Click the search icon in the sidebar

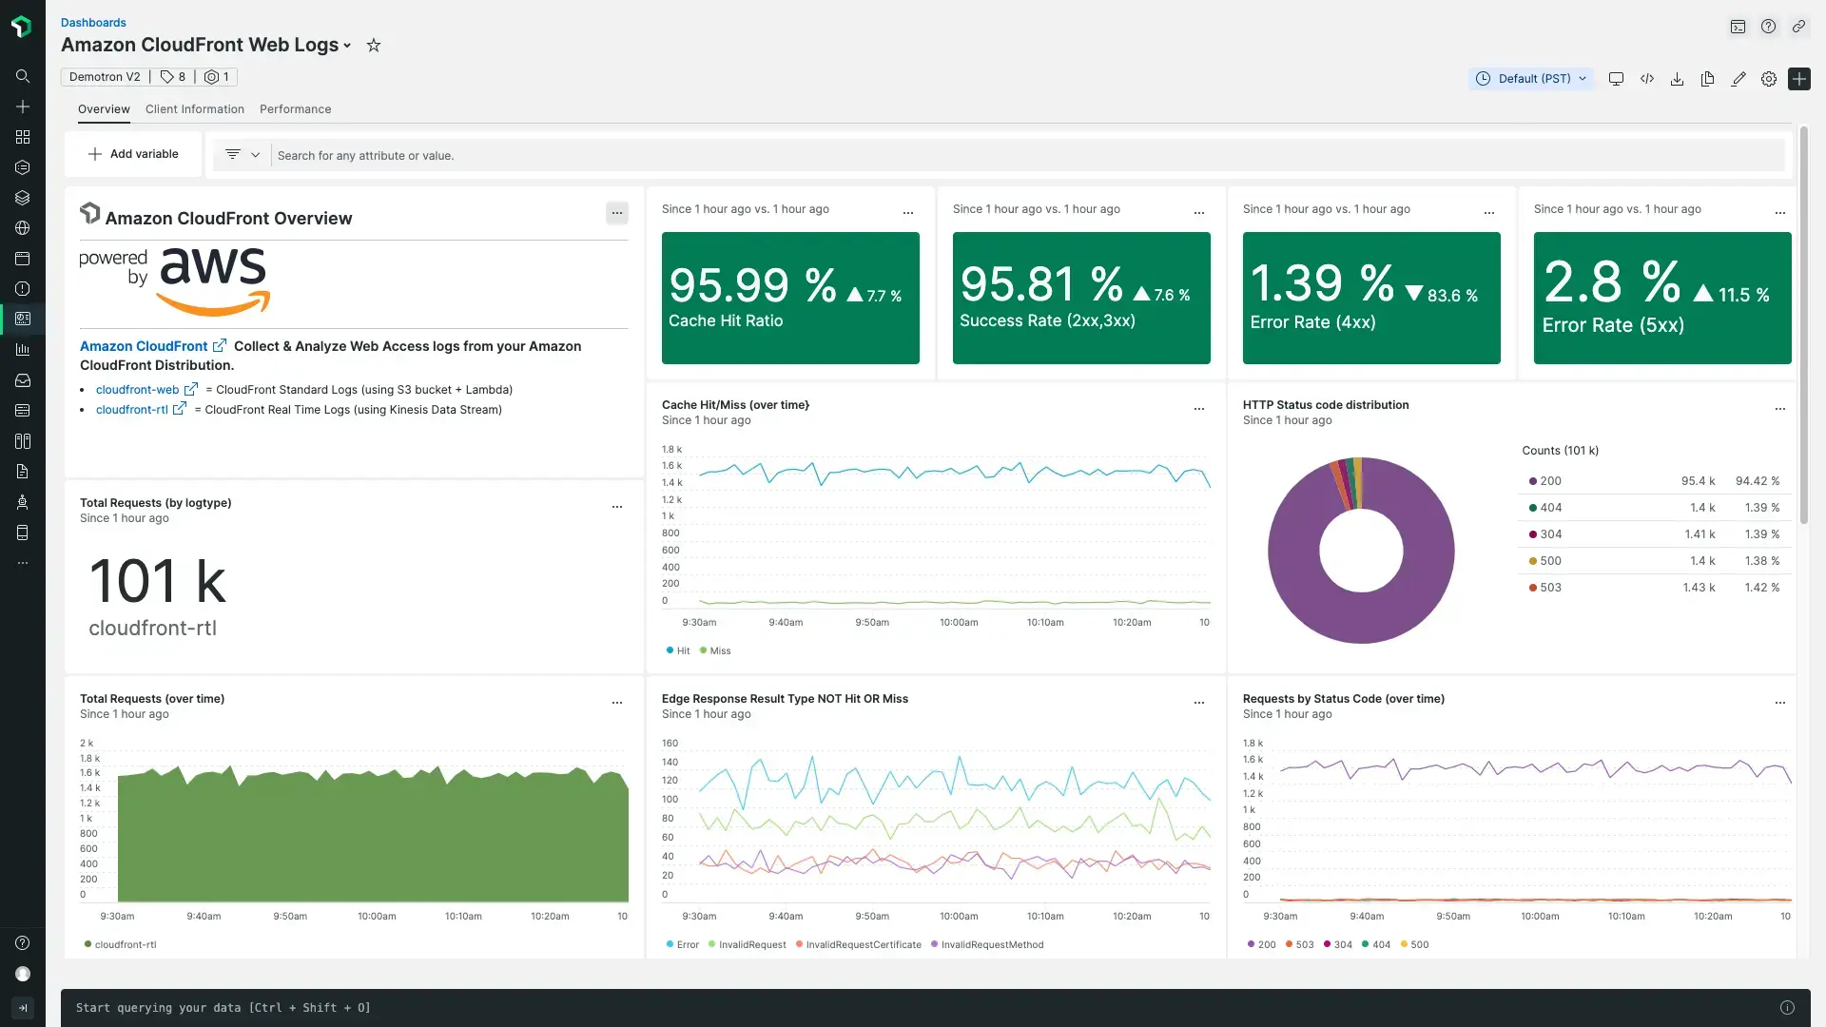[23, 76]
